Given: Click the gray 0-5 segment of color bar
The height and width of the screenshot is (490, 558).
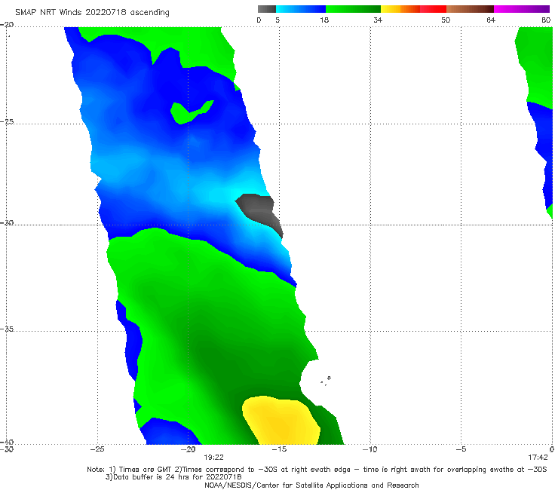Looking at the screenshot, I should 267,9.
